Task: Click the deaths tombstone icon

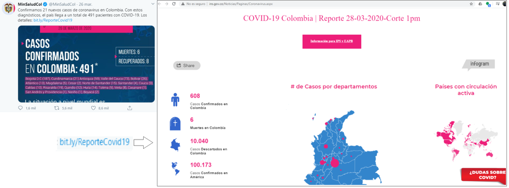Action: [175, 124]
